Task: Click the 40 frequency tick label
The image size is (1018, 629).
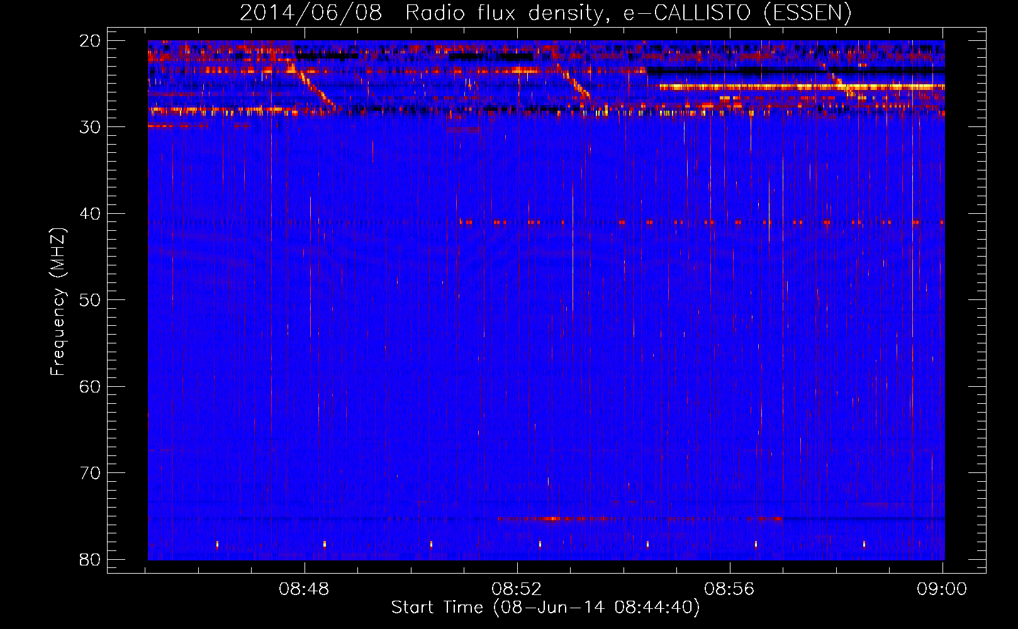Action: (90, 214)
